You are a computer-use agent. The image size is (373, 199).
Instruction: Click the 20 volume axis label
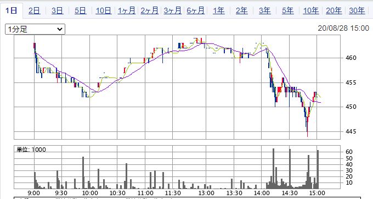tap(349, 176)
